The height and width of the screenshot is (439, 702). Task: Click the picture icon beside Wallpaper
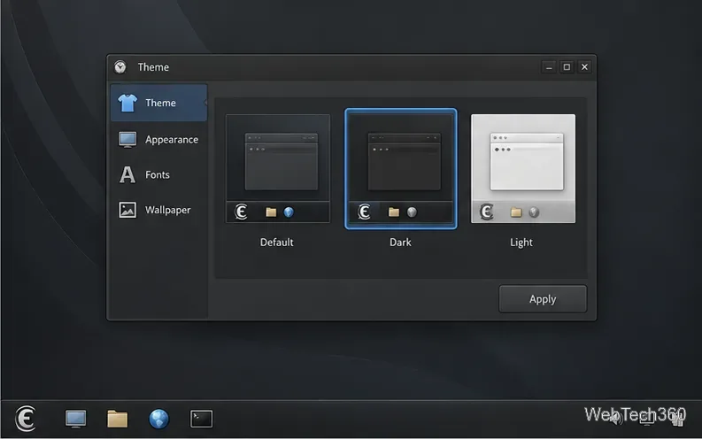click(127, 210)
